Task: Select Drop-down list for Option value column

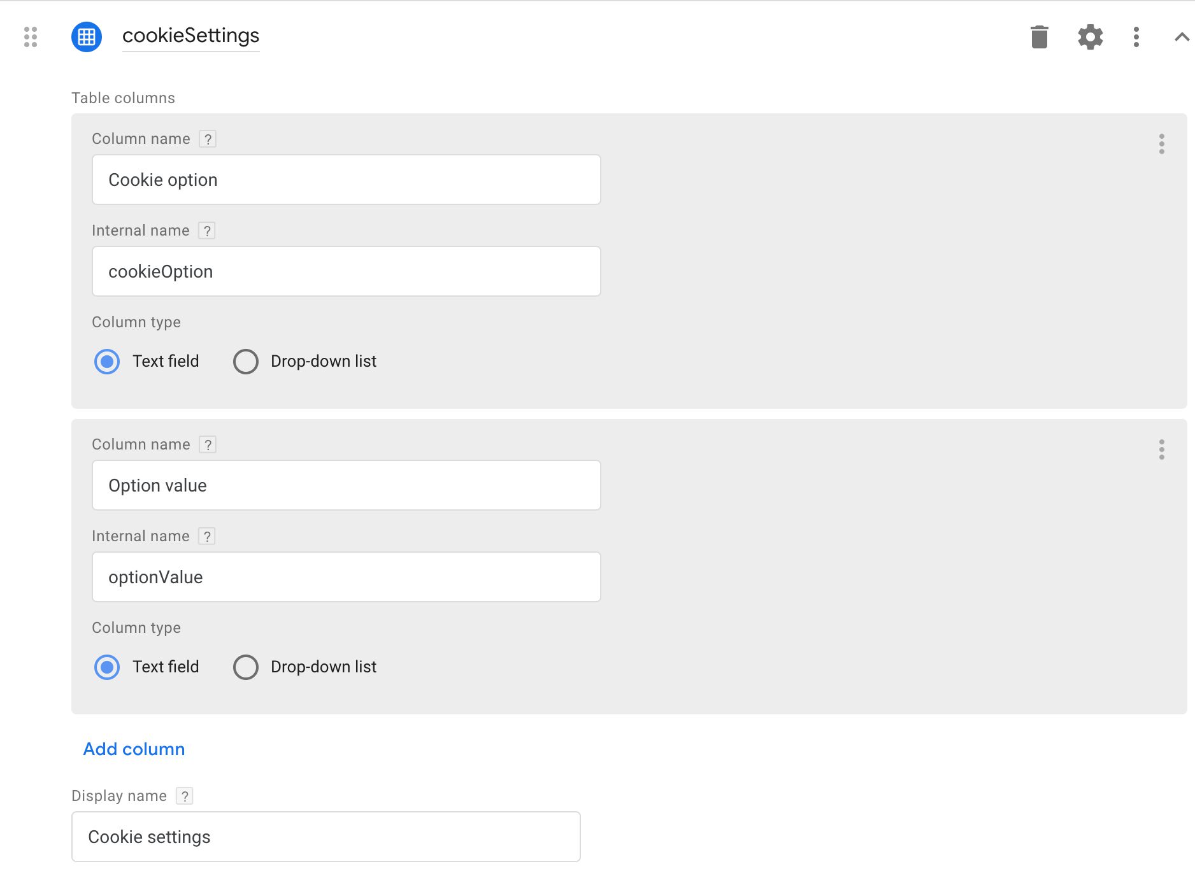Action: [x=246, y=667]
